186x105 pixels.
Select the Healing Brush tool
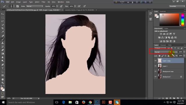click(x=3, y=36)
